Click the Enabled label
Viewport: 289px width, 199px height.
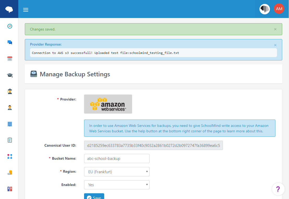coord(69,185)
